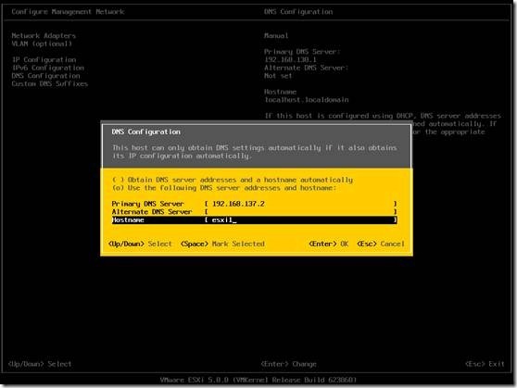Open IPv6 Configuration menu entry
The image size is (517, 388).
point(48,68)
